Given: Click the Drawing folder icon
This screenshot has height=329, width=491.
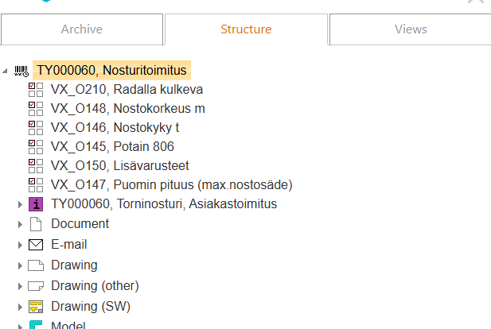Looking at the screenshot, I should point(35,265).
